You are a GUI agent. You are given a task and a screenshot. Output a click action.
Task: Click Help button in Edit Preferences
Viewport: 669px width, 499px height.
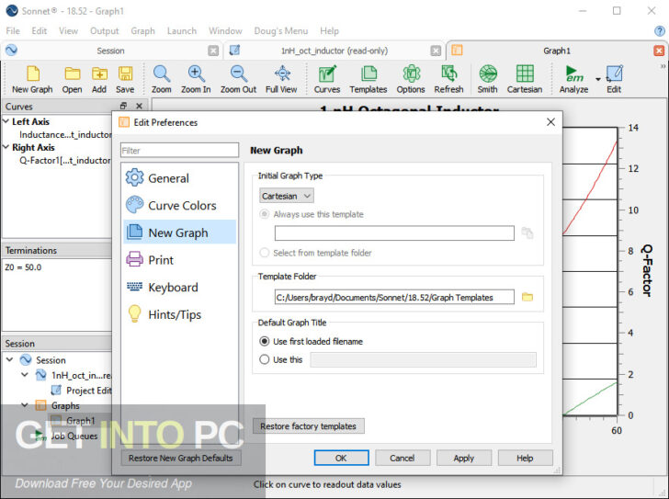(x=526, y=458)
